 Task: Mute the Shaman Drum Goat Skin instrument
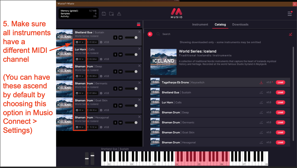click(x=120, y=105)
